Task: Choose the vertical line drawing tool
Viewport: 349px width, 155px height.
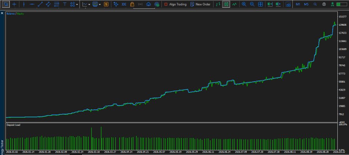Action: [x=24, y=4]
